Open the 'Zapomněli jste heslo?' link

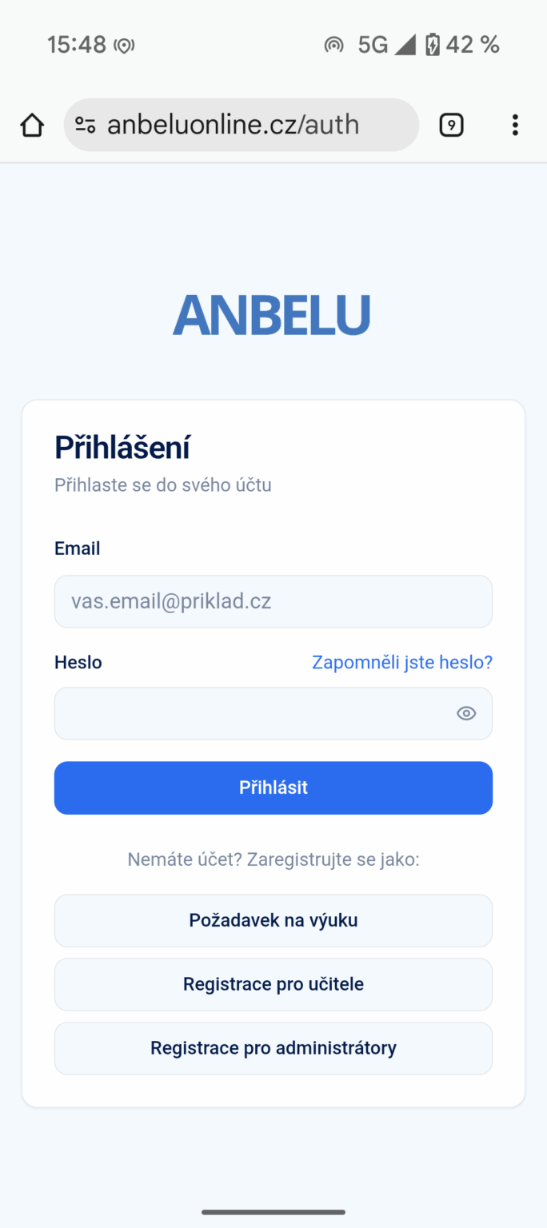click(401, 662)
